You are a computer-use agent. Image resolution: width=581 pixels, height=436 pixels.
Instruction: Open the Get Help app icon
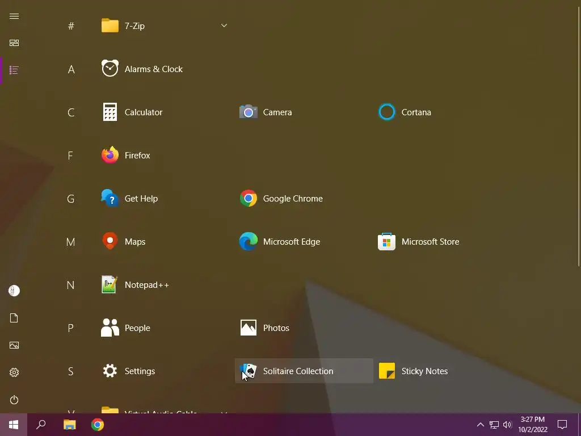click(110, 198)
